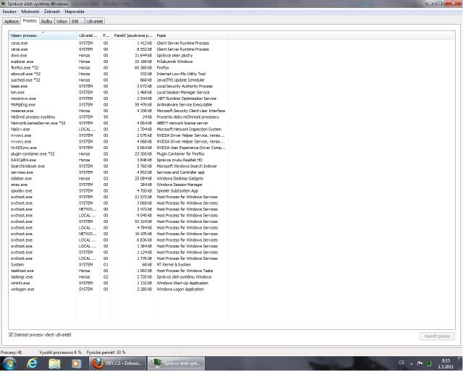
Task: Show hidden tray icons arrow
Action: pos(412,363)
